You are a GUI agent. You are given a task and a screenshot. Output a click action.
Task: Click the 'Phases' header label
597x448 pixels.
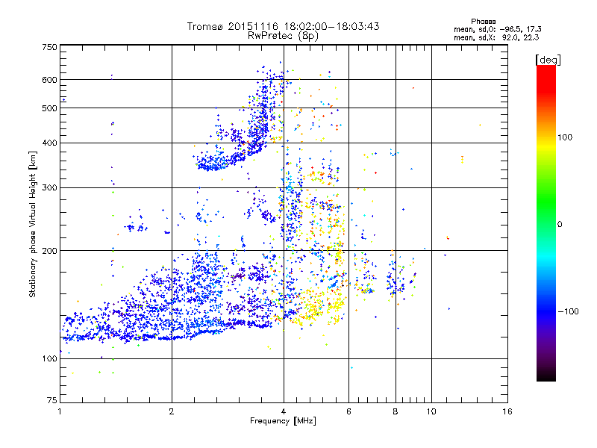(483, 22)
